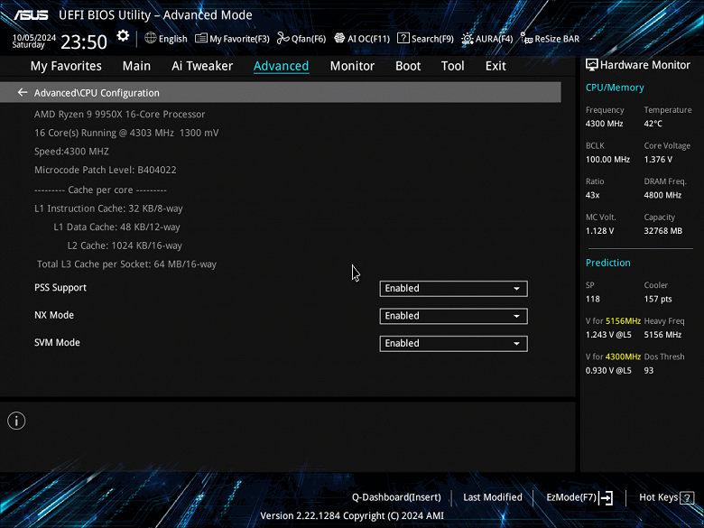Switch to EzMode(F7)
Image resolution: width=704 pixels, height=528 pixels.
[579, 497]
